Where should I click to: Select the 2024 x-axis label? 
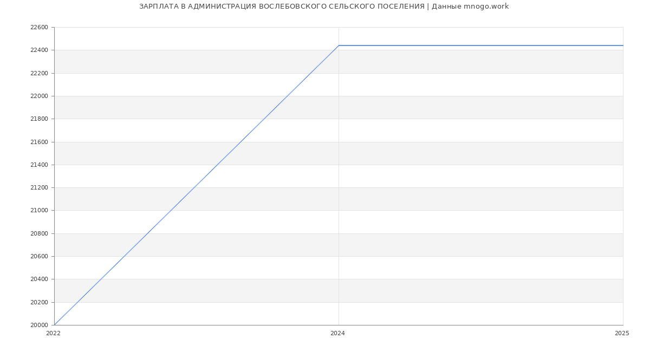337,334
